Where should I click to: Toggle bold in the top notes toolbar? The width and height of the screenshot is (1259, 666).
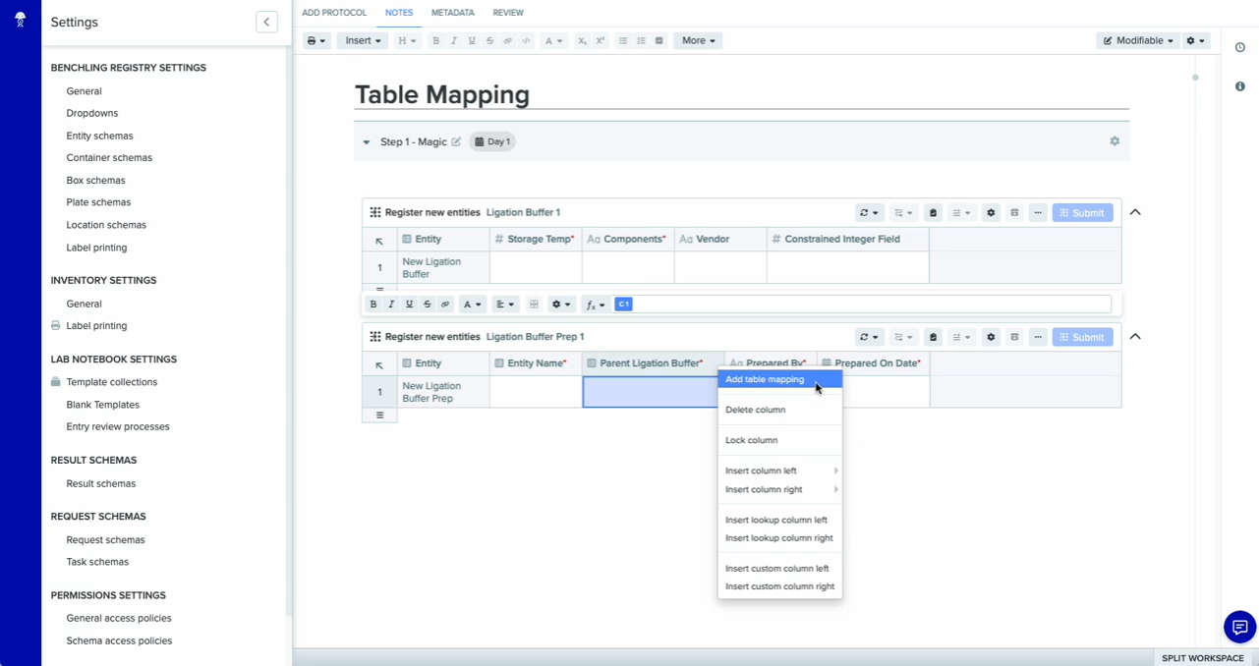tap(435, 41)
